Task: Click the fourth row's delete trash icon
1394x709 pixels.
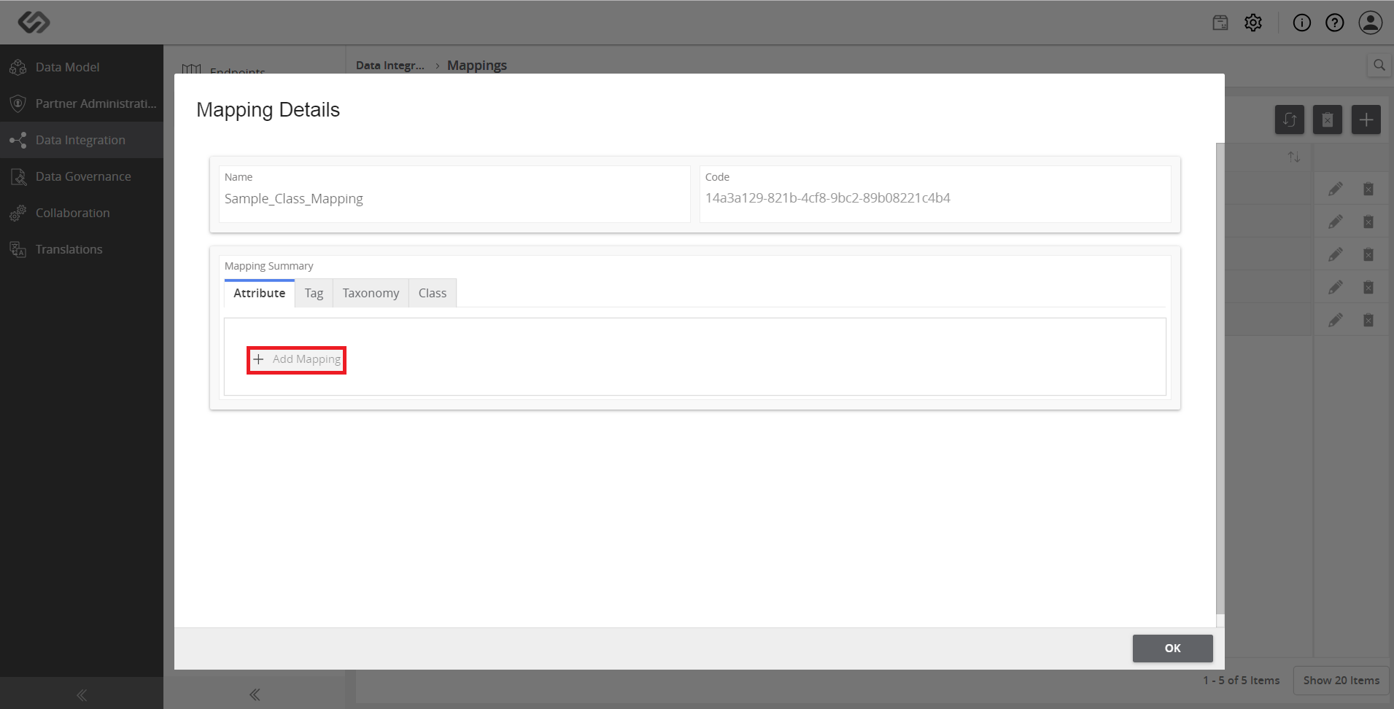Action: click(1368, 287)
